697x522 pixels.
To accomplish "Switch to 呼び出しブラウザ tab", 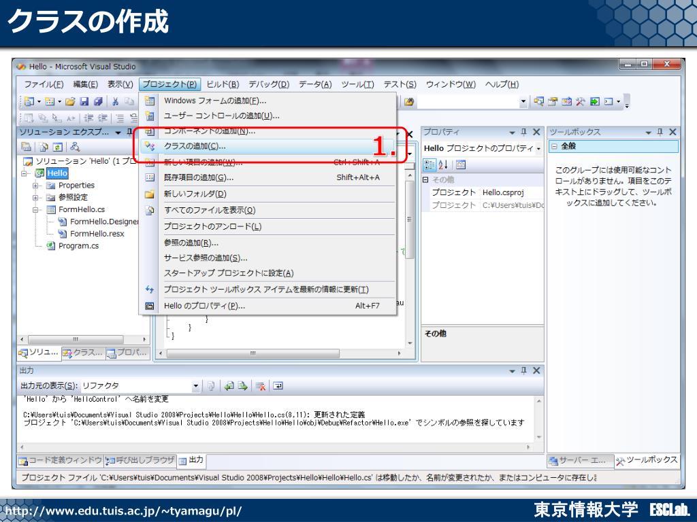I will (x=140, y=461).
